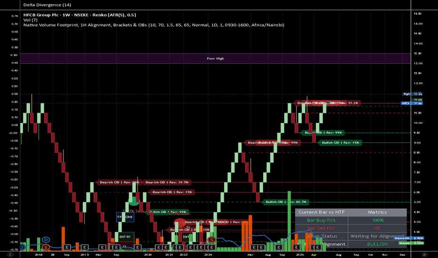Click the 8.00 value on the price scale
The image size is (438, 258).
(417, 162)
